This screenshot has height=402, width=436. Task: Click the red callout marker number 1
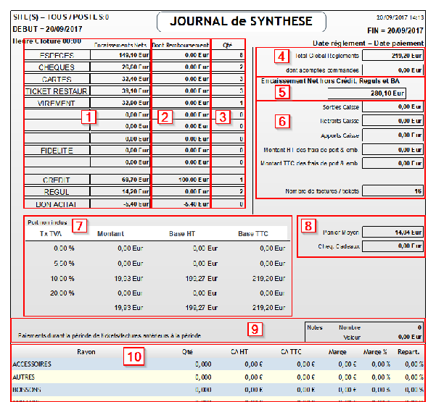(89, 116)
